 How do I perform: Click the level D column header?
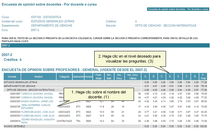(170, 77)
